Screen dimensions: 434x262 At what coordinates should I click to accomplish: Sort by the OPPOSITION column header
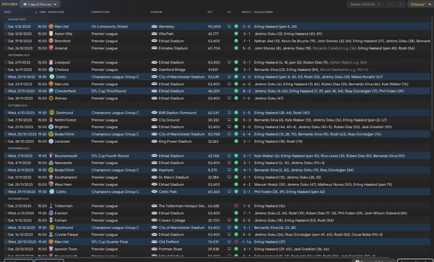56,12
